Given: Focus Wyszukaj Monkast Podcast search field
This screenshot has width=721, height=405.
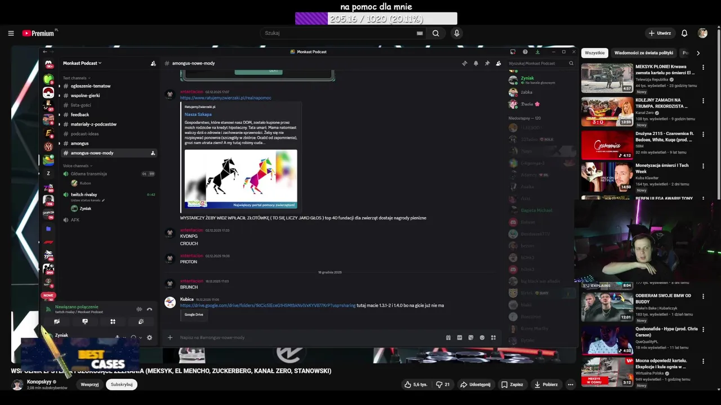Looking at the screenshot, I should 541,63.
